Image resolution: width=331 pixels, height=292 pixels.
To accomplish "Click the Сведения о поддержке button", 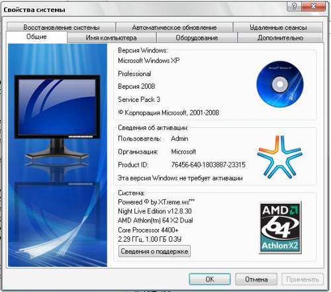I will [x=154, y=251].
